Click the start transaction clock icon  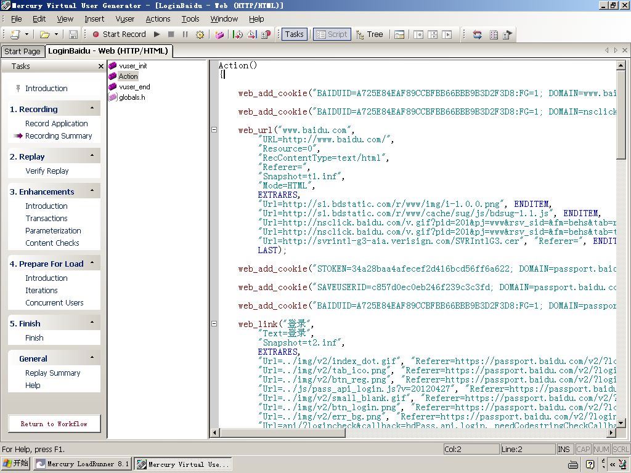click(x=238, y=34)
